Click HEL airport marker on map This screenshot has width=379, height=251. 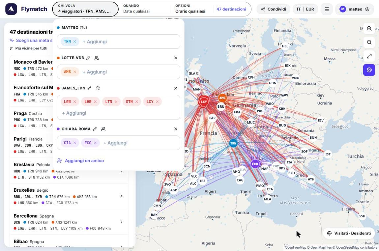[285, 46]
